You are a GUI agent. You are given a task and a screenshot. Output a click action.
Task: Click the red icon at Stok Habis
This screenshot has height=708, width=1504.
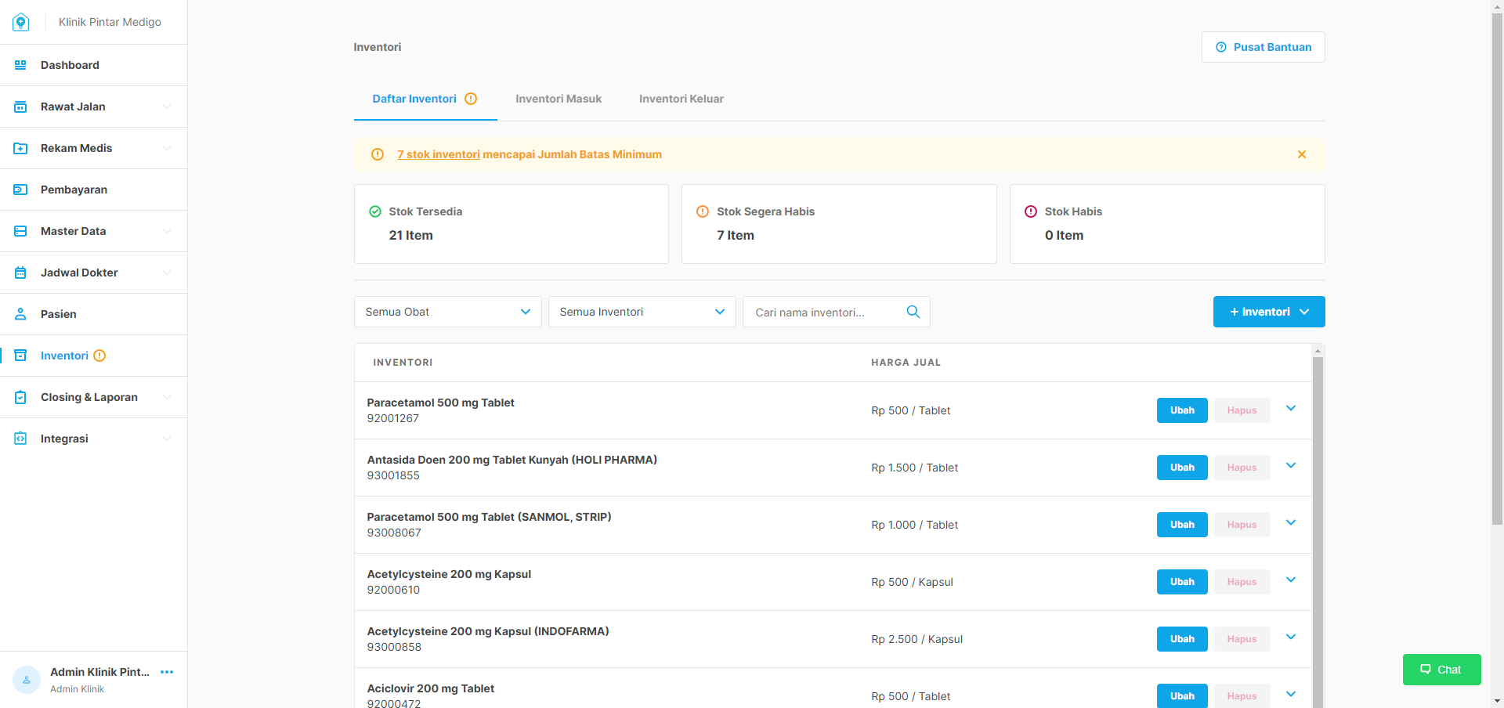(x=1031, y=211)
